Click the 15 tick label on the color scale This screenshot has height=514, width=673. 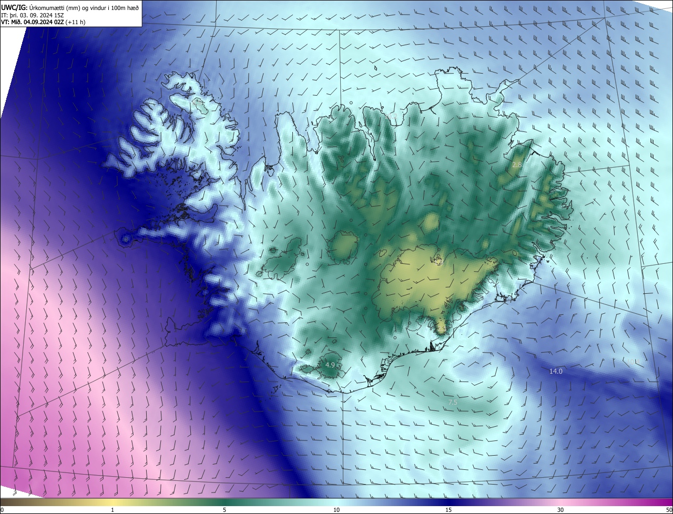(x=448, y=510)
